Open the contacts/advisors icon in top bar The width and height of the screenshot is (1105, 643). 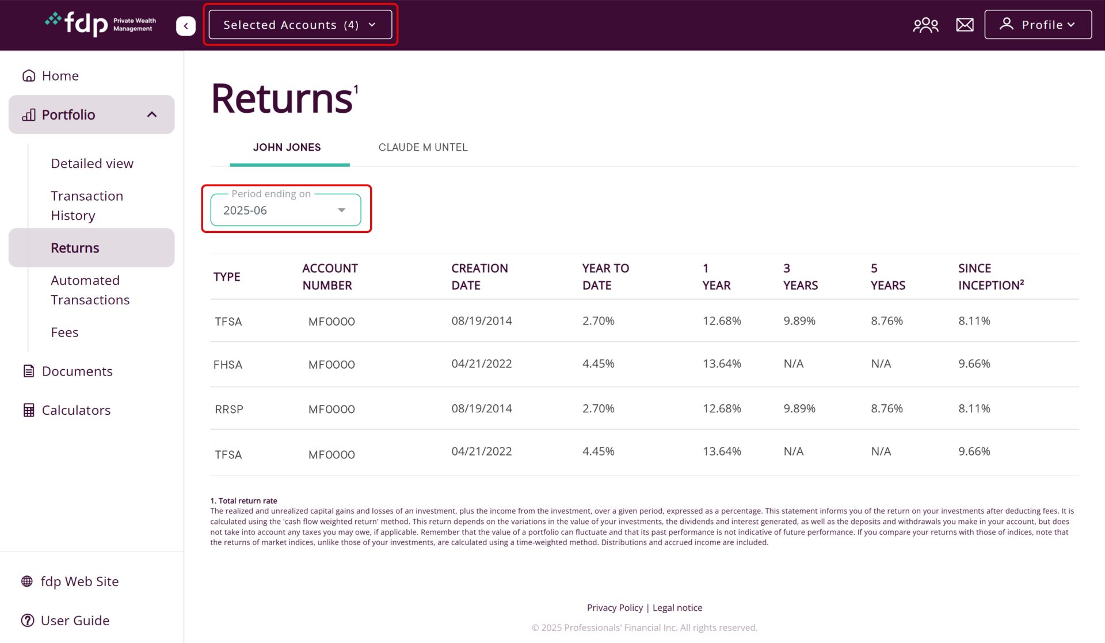click(x=925, y=24)
